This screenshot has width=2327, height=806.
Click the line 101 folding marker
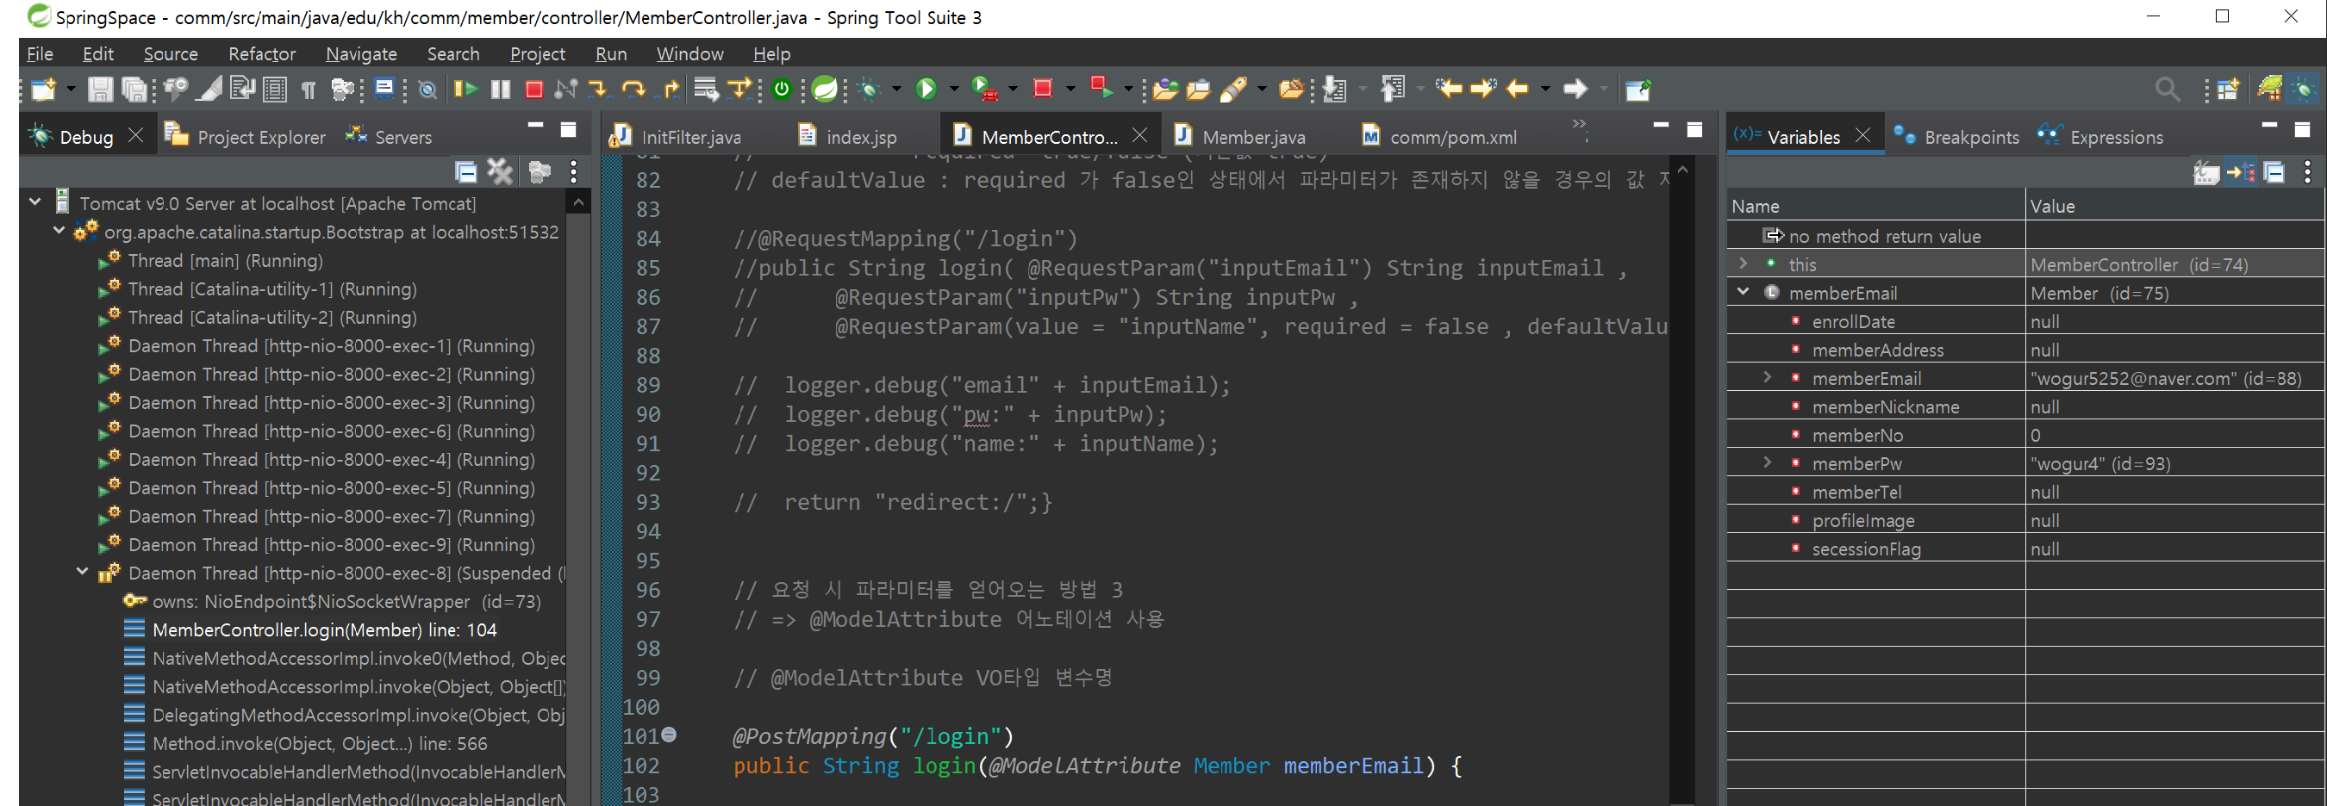tap(670, 735)
